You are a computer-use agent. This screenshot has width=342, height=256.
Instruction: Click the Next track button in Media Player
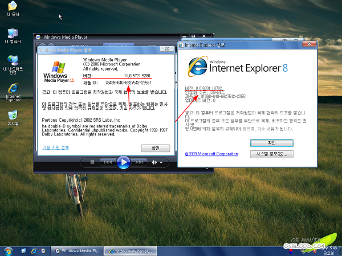(x=139, y=162)
